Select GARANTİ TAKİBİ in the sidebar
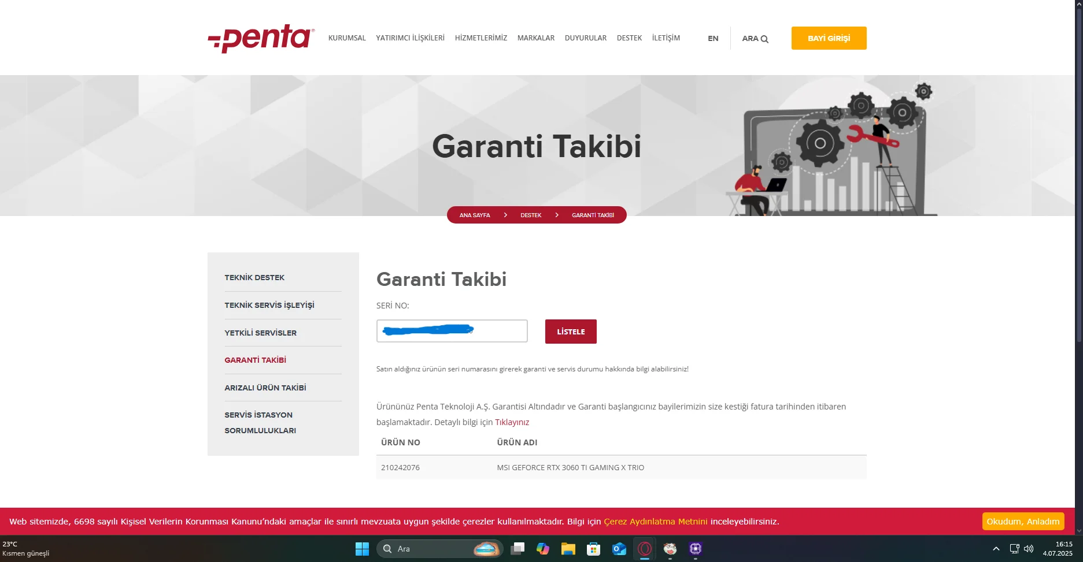This screenshot has height=562, width=1083. (x=256, y=360)
